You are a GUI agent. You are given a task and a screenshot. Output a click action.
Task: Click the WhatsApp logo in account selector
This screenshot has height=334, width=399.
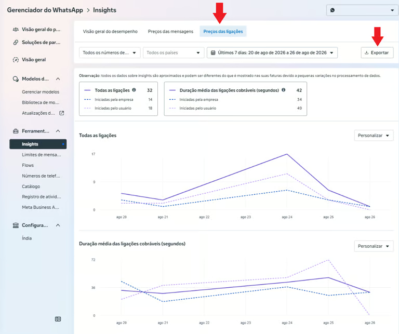332,10
